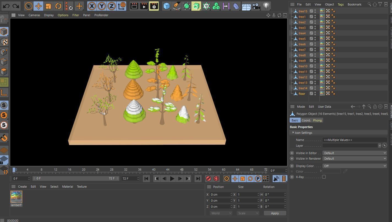Select lambert1 material thumbnail
This screenshot has width=392, height=222.
(x=16, y=197)
